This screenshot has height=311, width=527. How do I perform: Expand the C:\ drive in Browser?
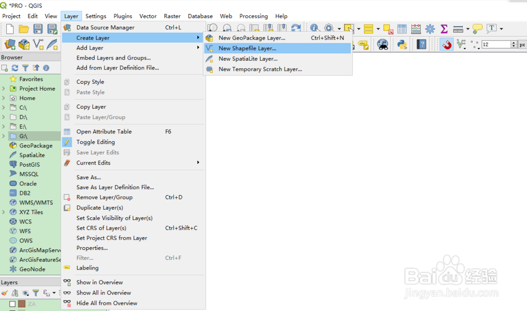(3, 108)
